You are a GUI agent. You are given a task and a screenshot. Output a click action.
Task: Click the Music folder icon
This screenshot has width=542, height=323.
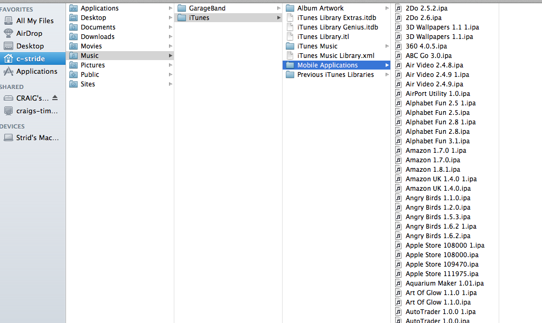point(73,55)
